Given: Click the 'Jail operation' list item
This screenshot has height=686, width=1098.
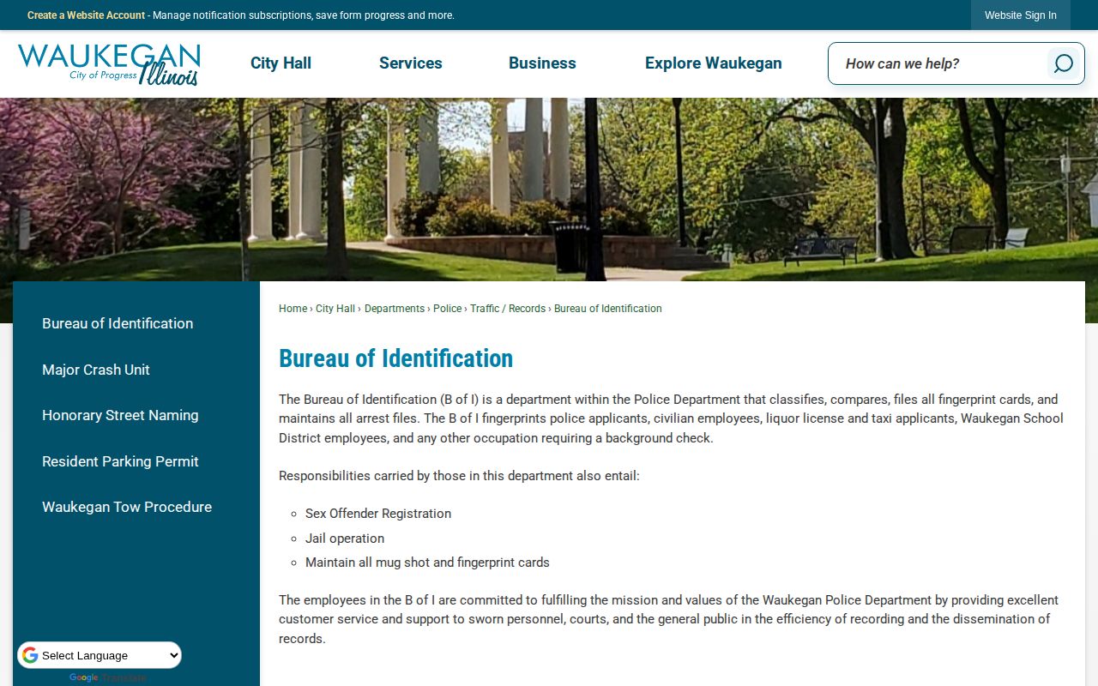Looking at the screenshot, I should (x=345, y=539).
